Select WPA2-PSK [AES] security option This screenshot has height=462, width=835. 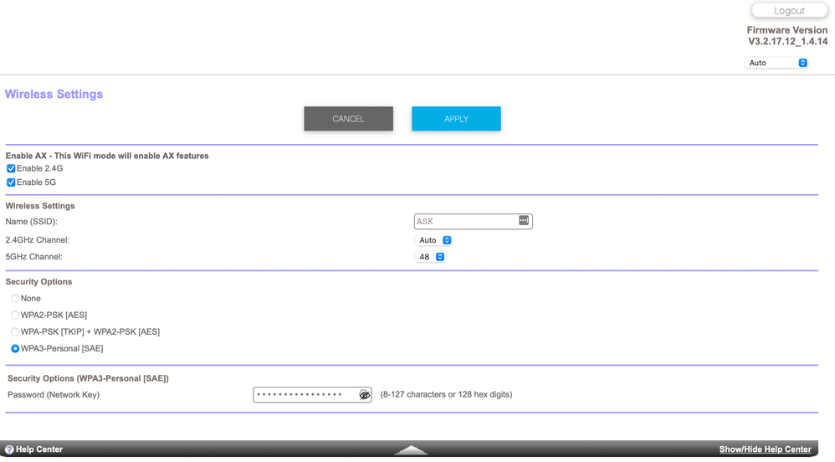(x=15, y=315)
